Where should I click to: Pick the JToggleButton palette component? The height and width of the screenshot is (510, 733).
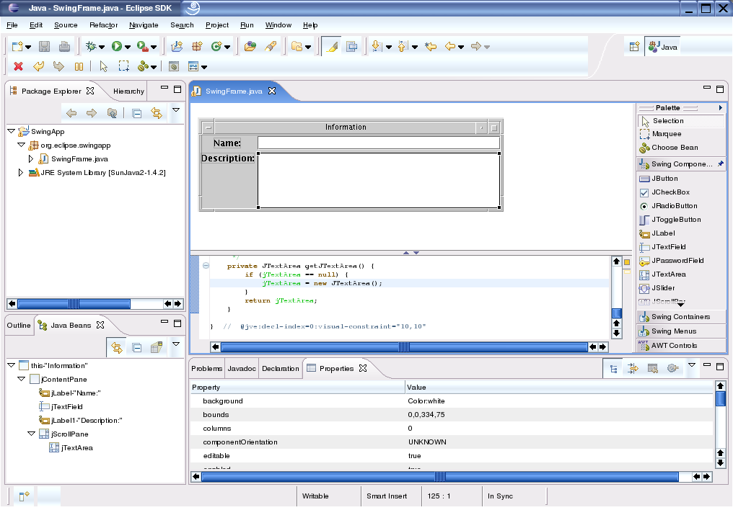click(675, 220)
